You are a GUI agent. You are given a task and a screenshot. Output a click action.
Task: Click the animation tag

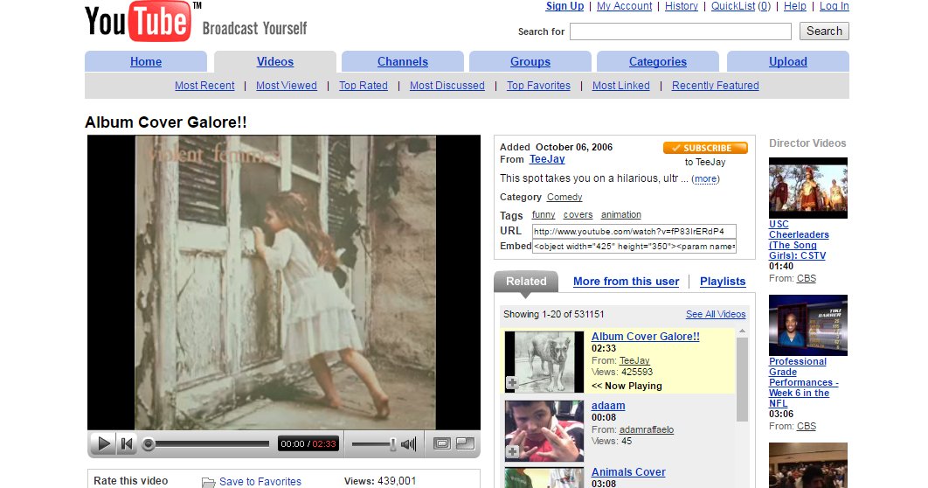620,214
